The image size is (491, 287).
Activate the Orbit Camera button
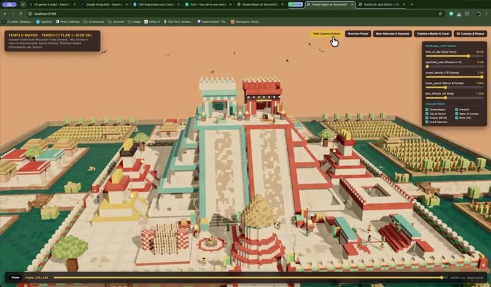click(x=327, y=34)
